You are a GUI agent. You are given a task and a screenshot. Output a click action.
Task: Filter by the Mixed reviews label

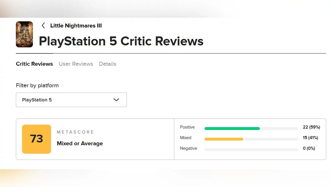186,138
